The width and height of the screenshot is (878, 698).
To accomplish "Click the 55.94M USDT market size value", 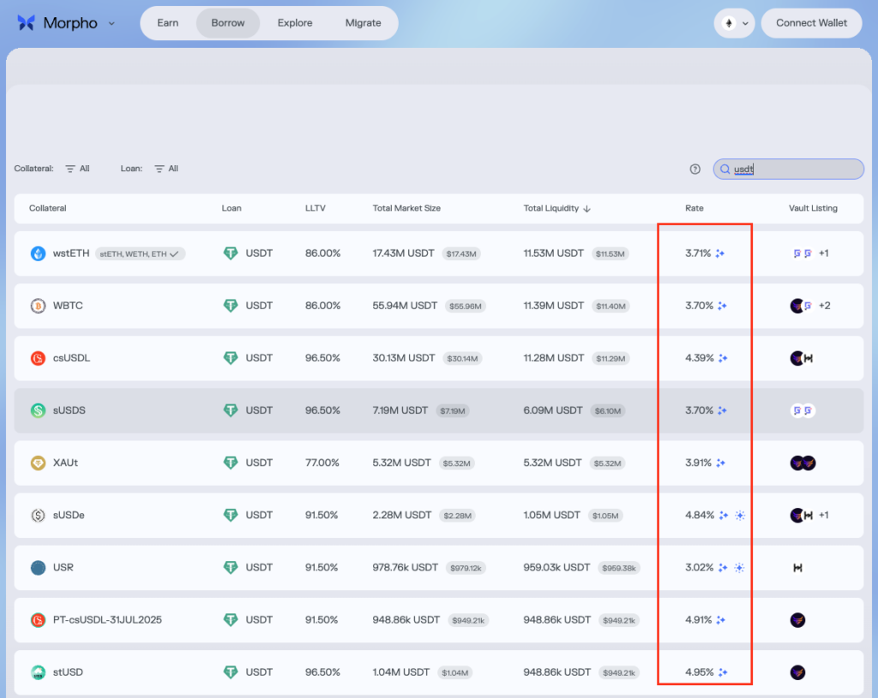I will [x=405, y=306].
